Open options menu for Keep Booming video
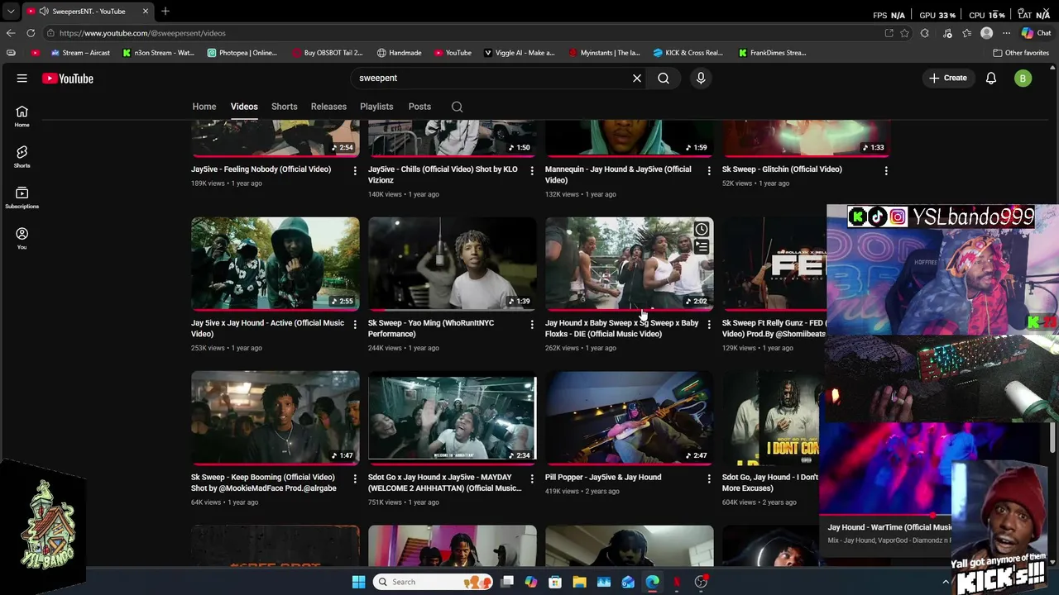The height and width of the screenshot is (595, 1059). tap(355, 478)
